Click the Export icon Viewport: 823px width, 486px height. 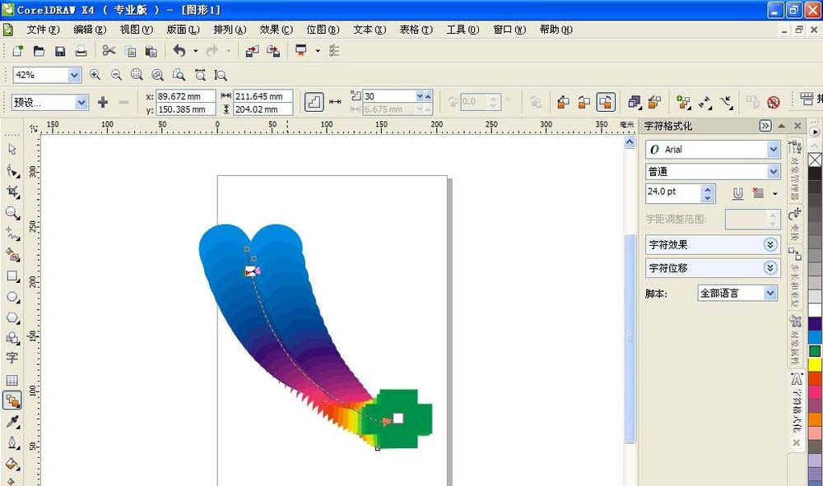pos(273,51)
